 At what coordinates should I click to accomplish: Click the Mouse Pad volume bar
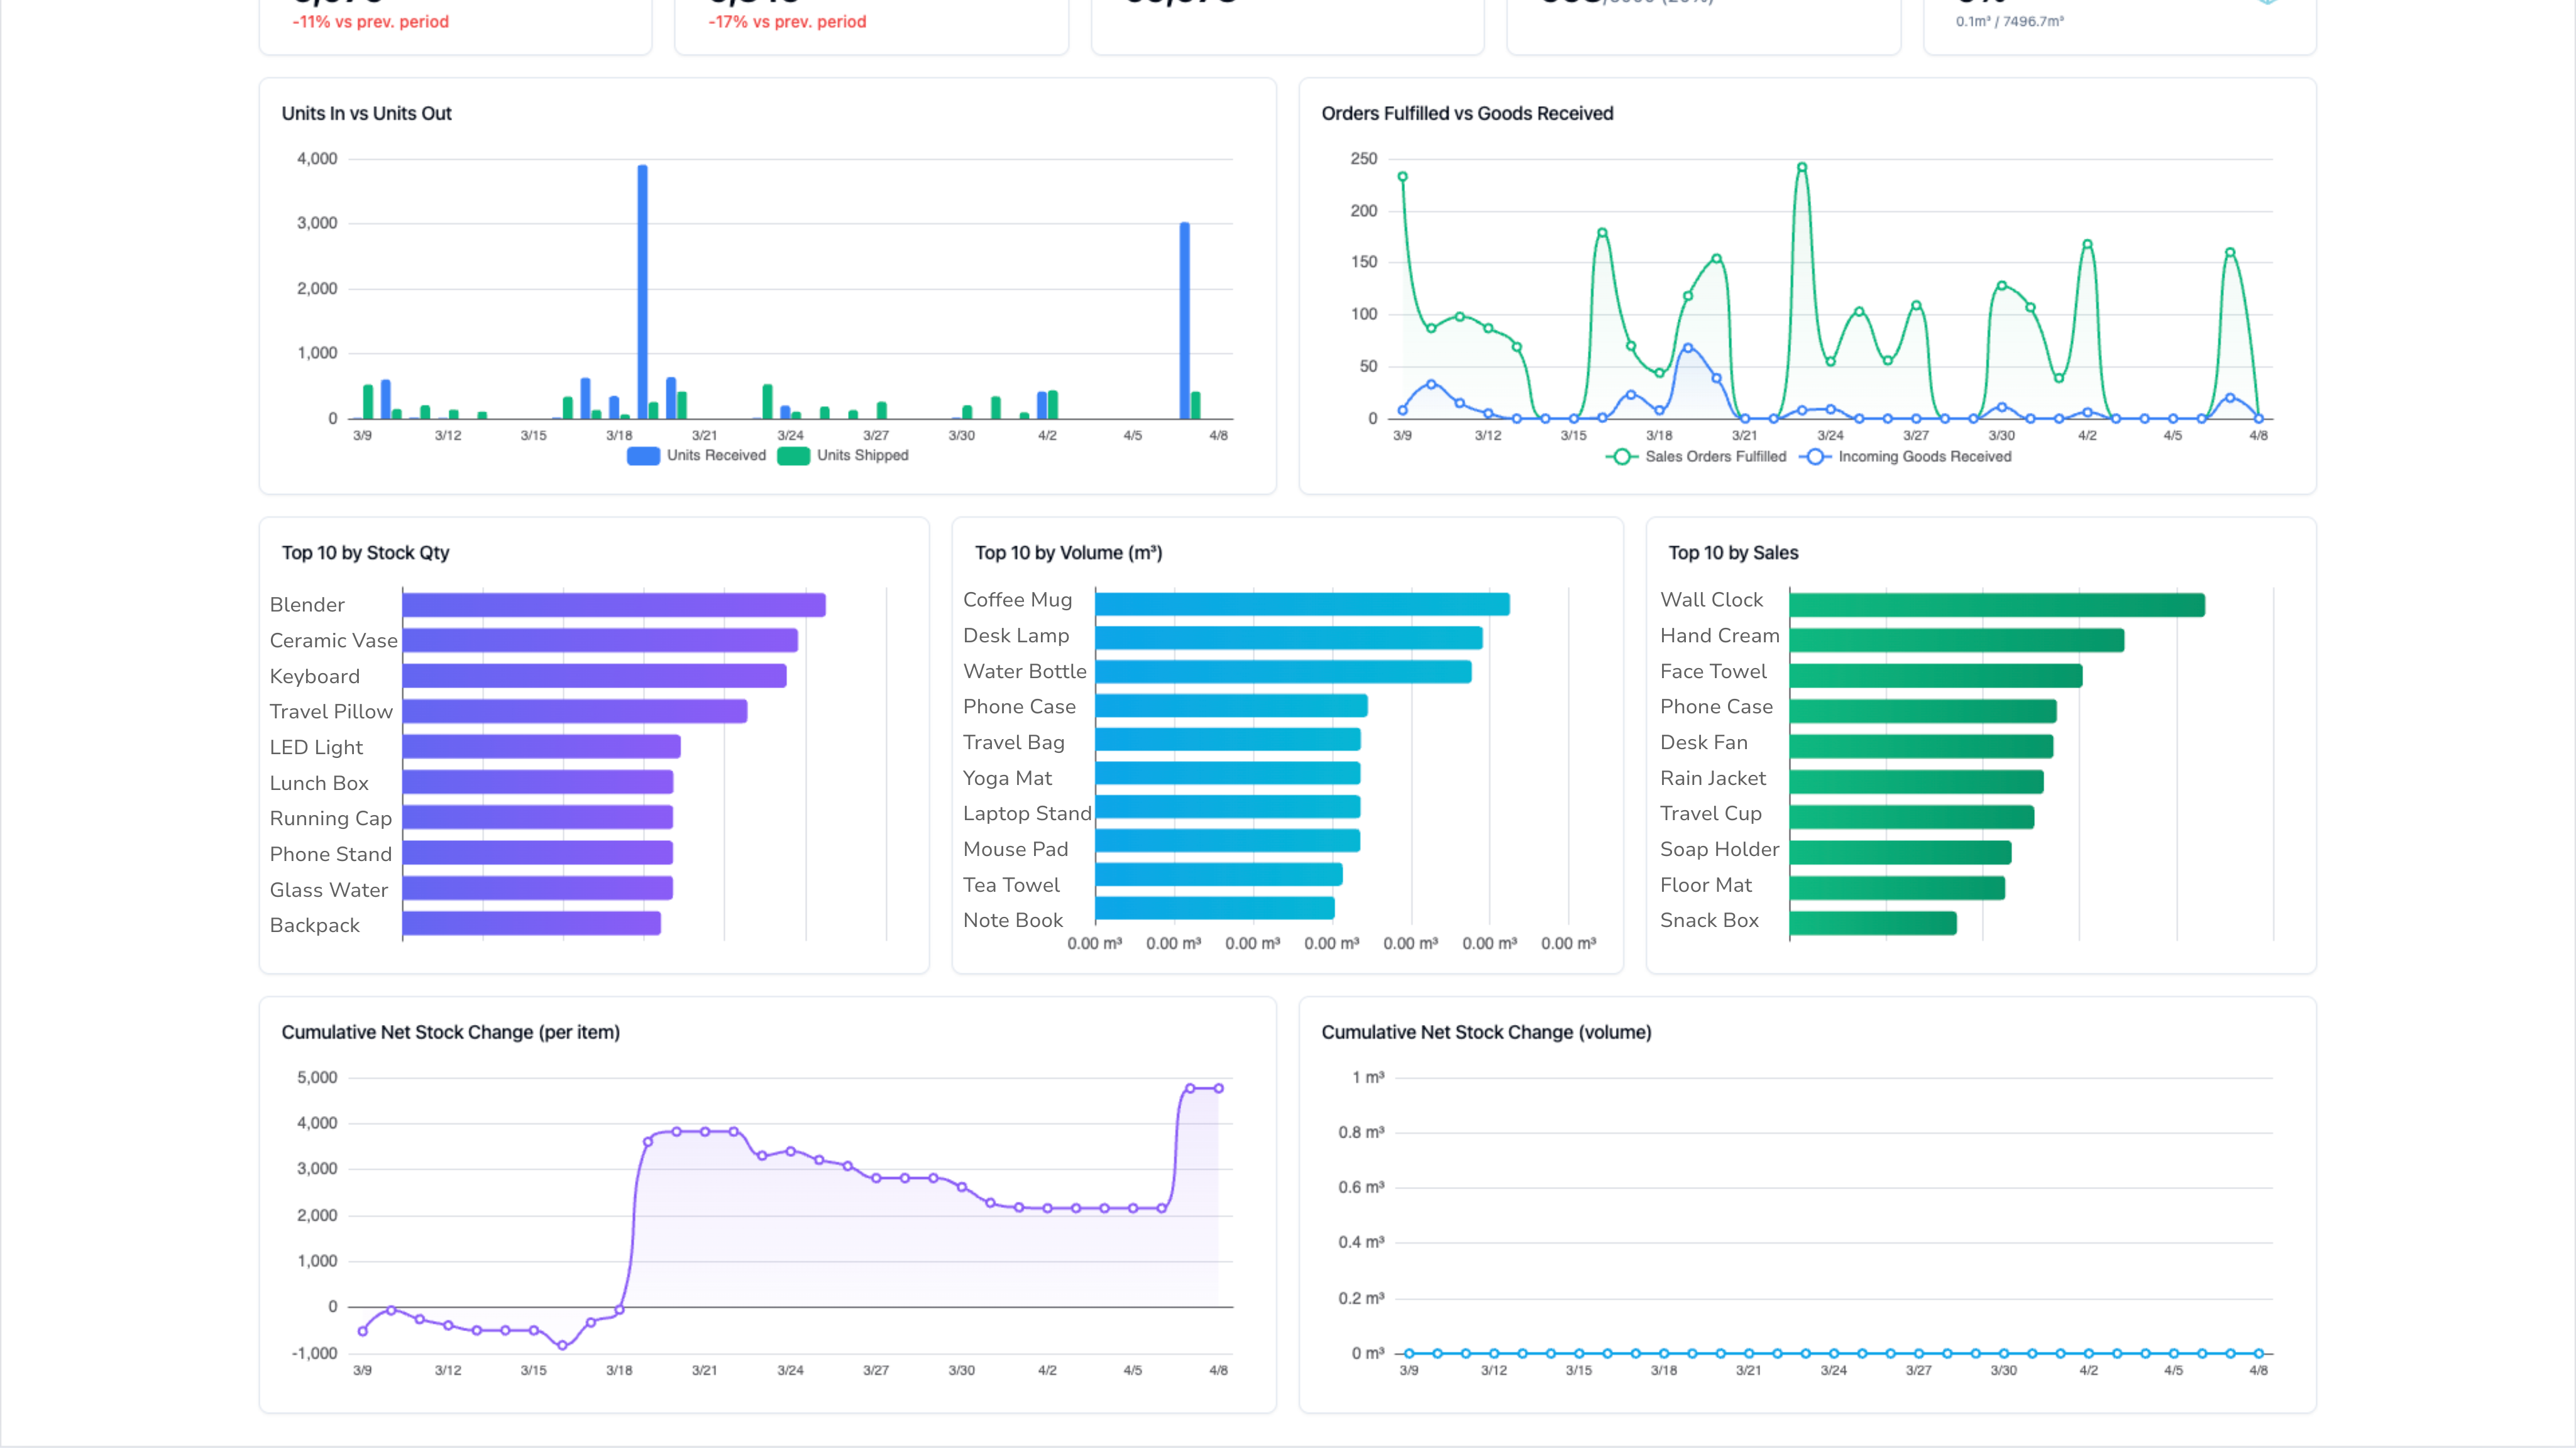pos(1228,841)
